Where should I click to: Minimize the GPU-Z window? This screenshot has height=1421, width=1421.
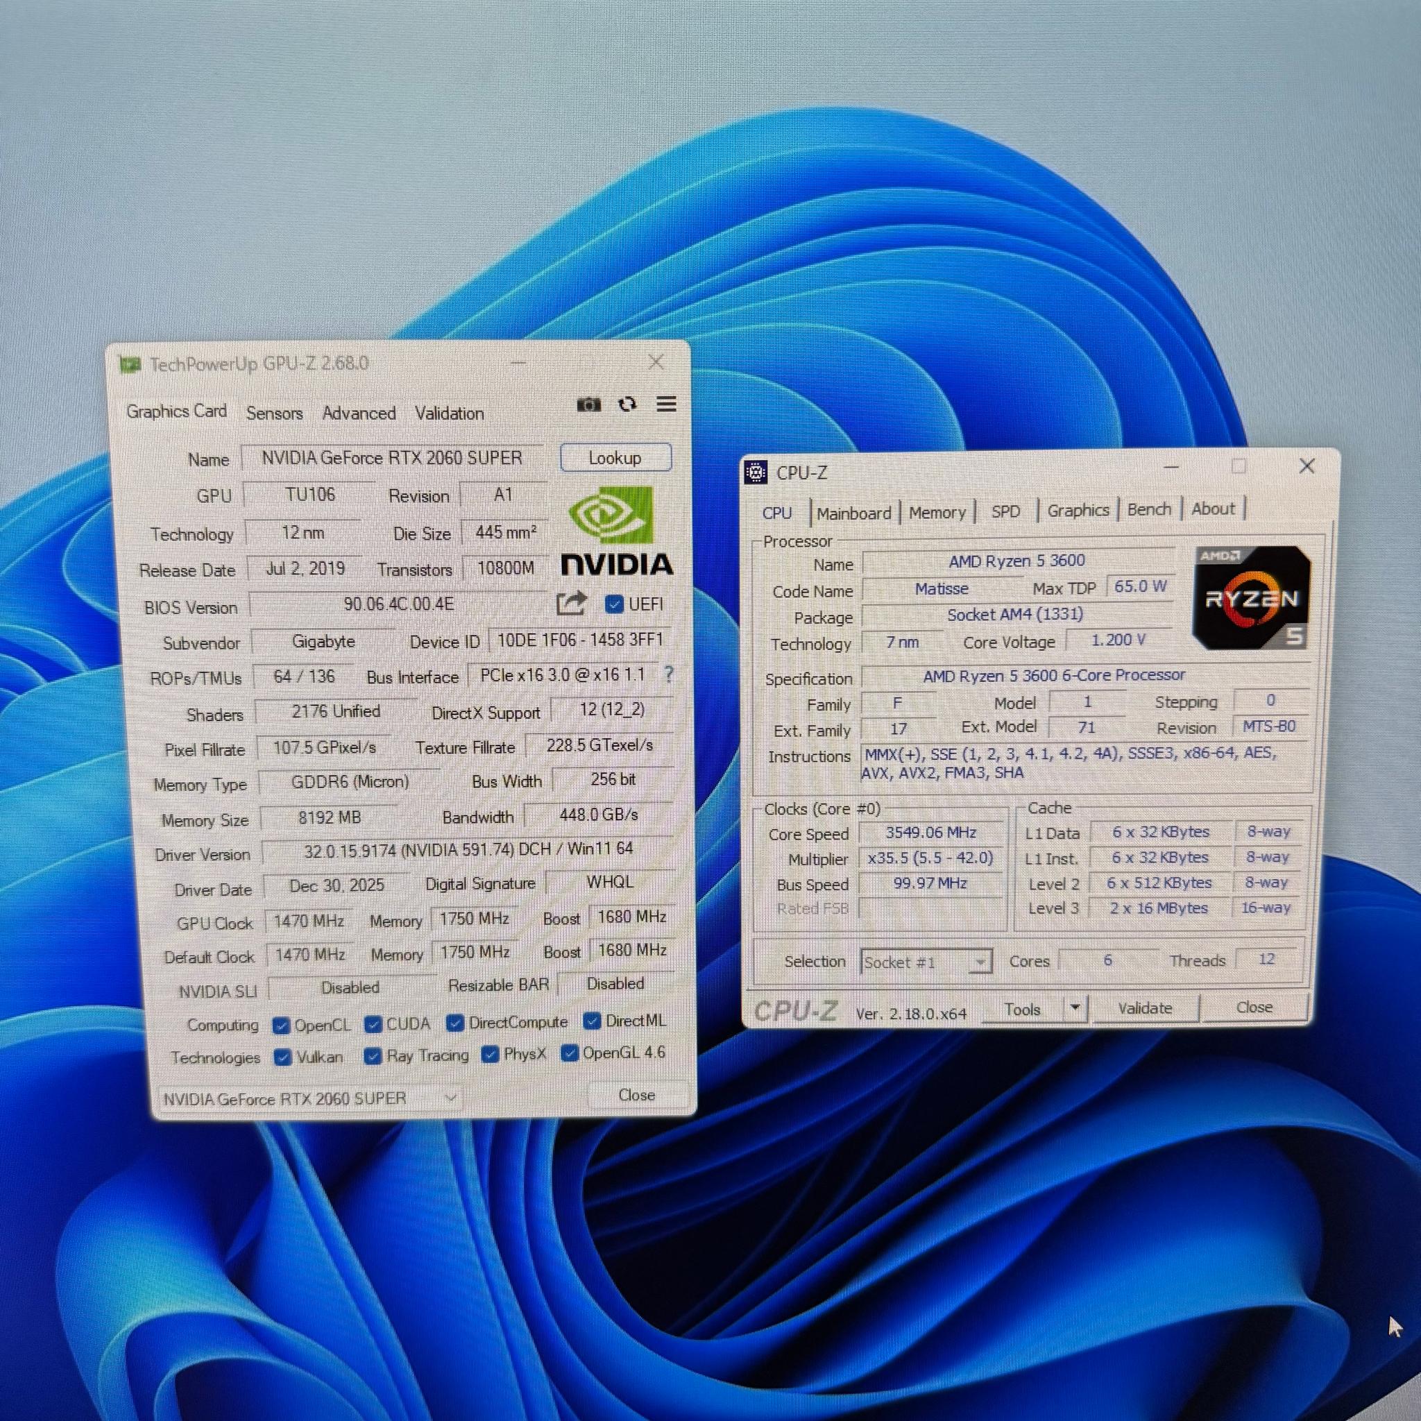[x=518, y=363]
